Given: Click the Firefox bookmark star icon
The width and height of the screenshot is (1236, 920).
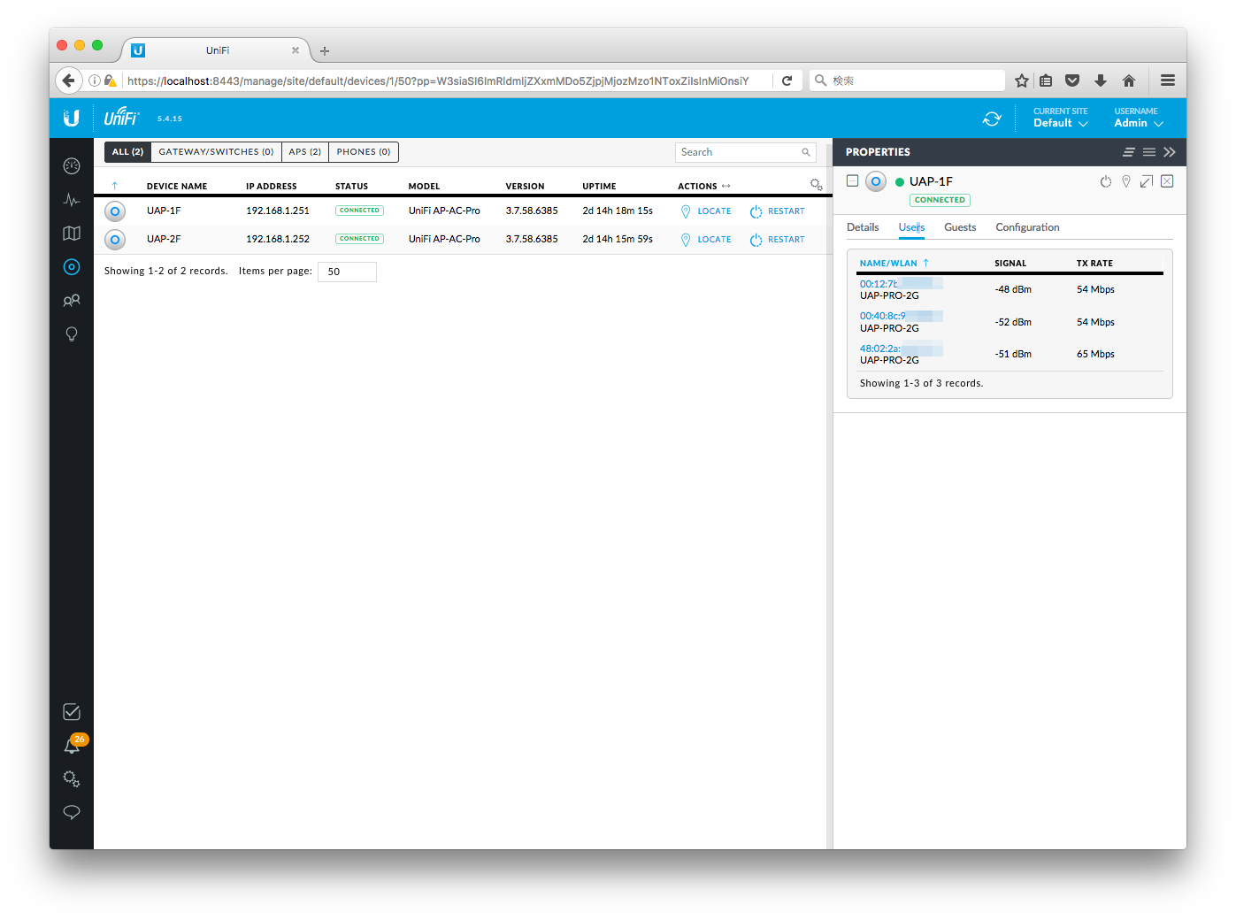Looking at the screenshot, I should [x=1022, y=80].
